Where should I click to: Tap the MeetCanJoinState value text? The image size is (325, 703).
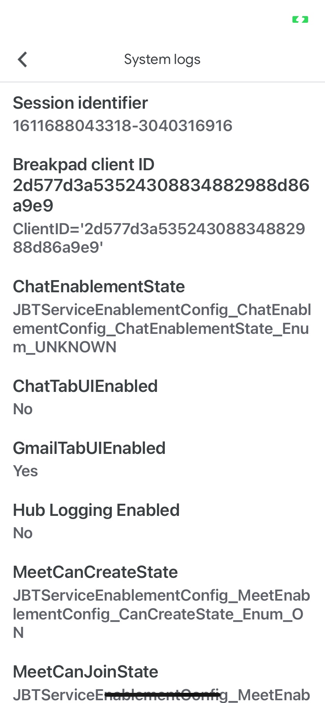[x=161, y=694]
